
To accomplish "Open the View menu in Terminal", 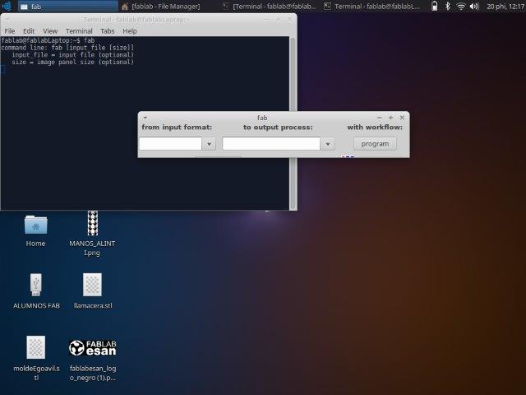I will (50, 31).
